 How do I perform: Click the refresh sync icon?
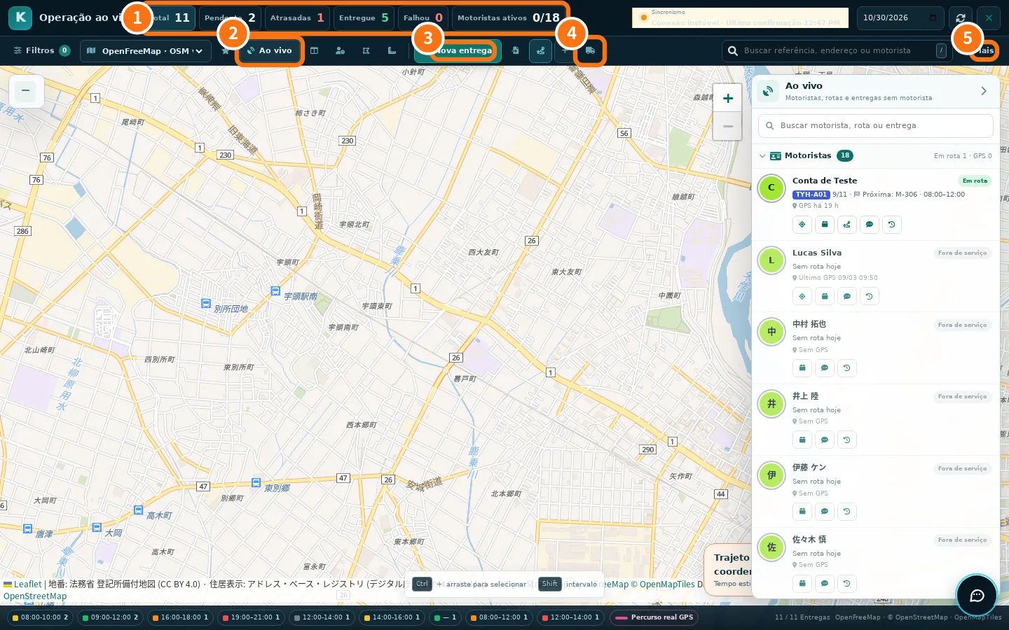pyautogui.click(x=961, y=17)
